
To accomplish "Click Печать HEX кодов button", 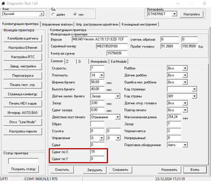I will point(23,104).
